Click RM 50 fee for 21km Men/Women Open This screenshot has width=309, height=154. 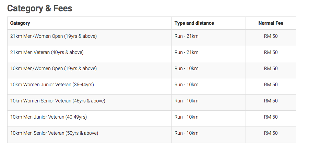tap(271, 36)
